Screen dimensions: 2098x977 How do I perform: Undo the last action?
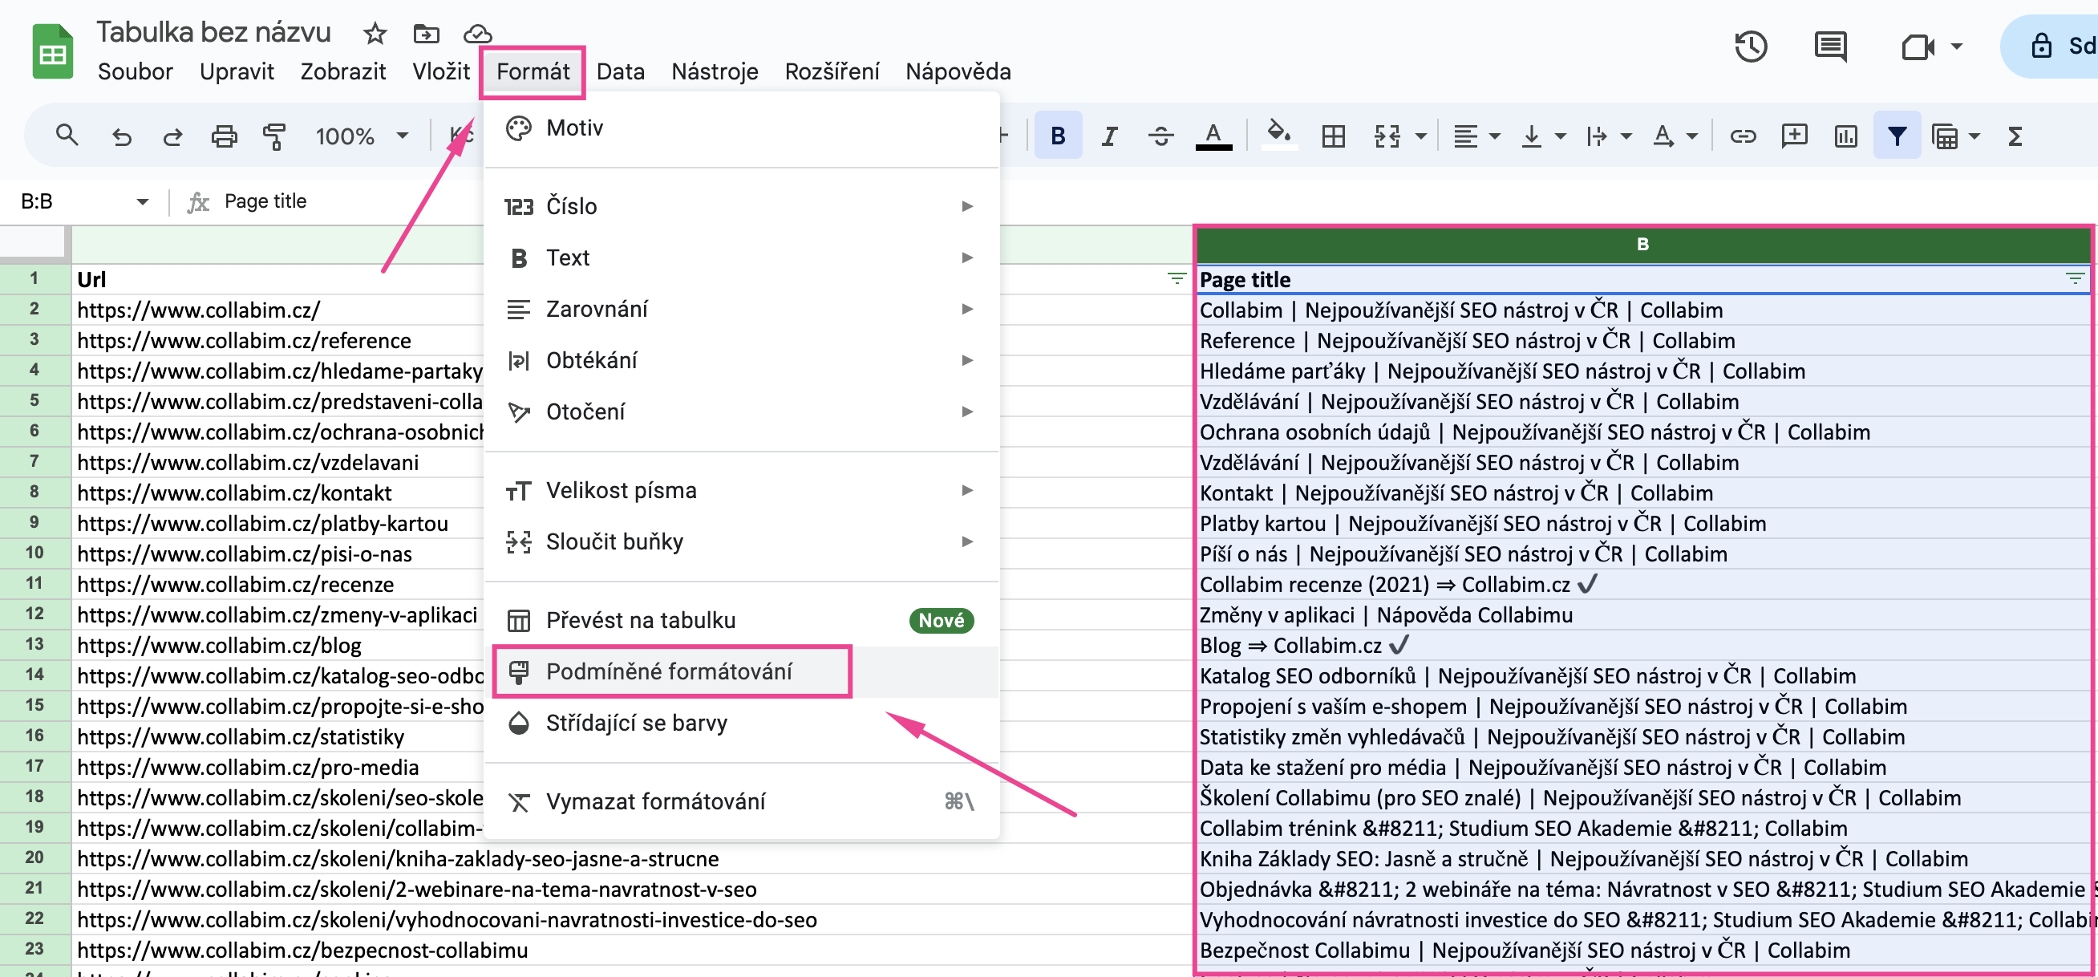pyautogui.click(x=121, y=136)
